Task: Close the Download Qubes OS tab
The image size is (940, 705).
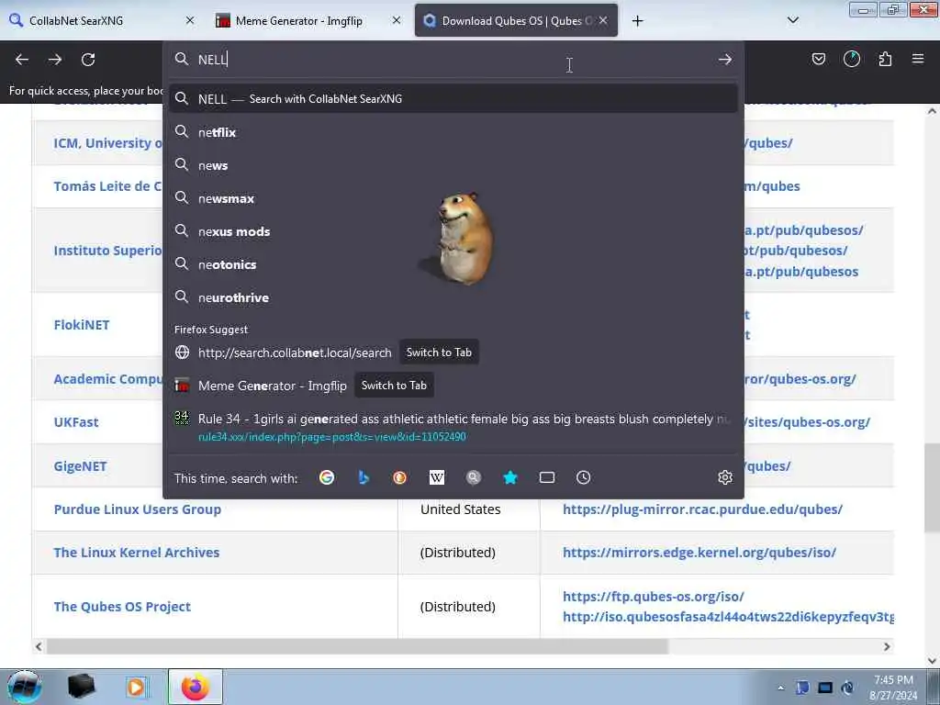Action: 603,20
